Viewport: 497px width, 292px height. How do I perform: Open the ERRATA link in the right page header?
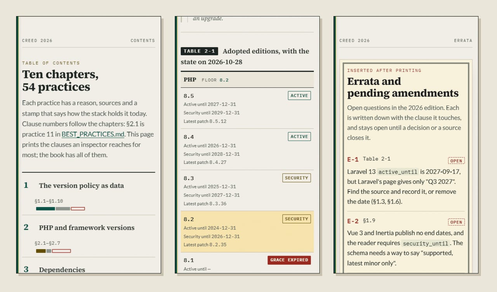tap(463, 41)
